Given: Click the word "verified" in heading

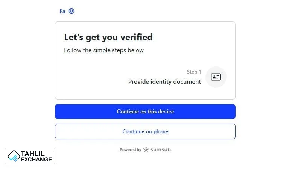Looking at the screenshot, I should (135, 37).
